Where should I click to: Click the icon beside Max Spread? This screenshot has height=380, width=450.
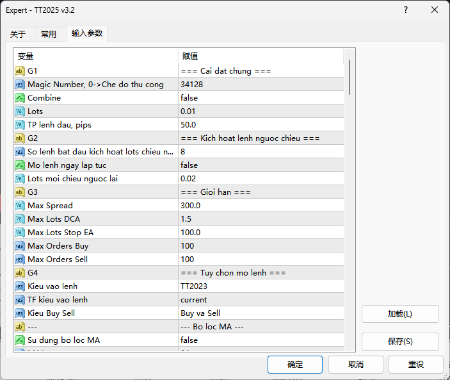pos(20,206)
